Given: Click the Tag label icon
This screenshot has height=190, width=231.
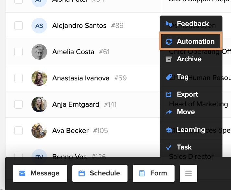Looking at the screenshot, I should (x=168, y=77).
